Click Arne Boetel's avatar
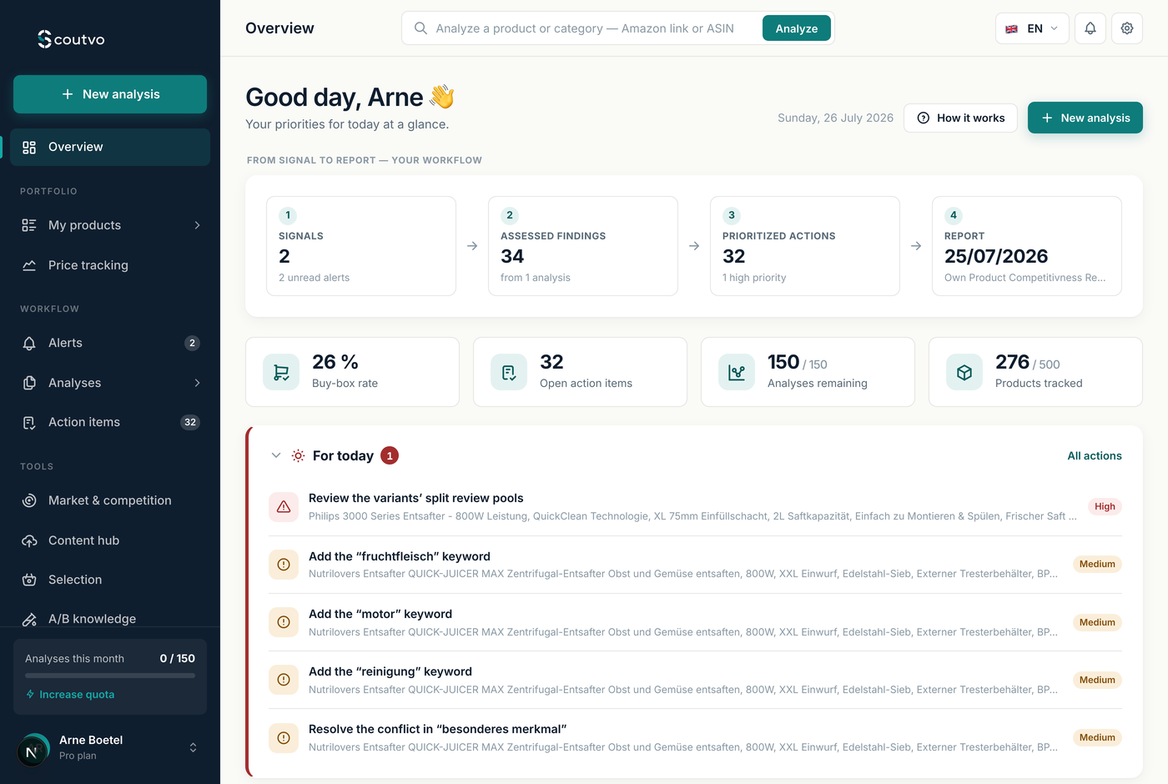The width and height of the screenshot is (1168, 784). pyautogui.click(x=33, y=750)
